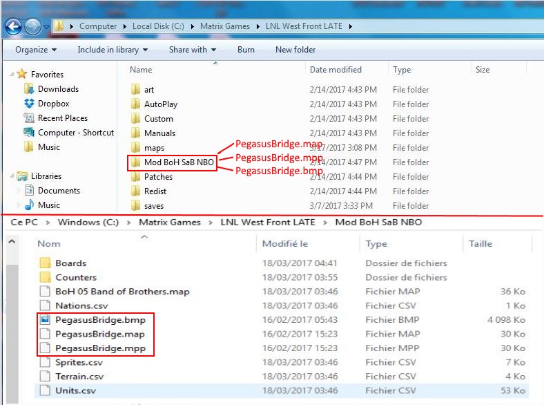
Task: Select LNL West Front LATE top breadcrumb
Action: pos(304,26)
